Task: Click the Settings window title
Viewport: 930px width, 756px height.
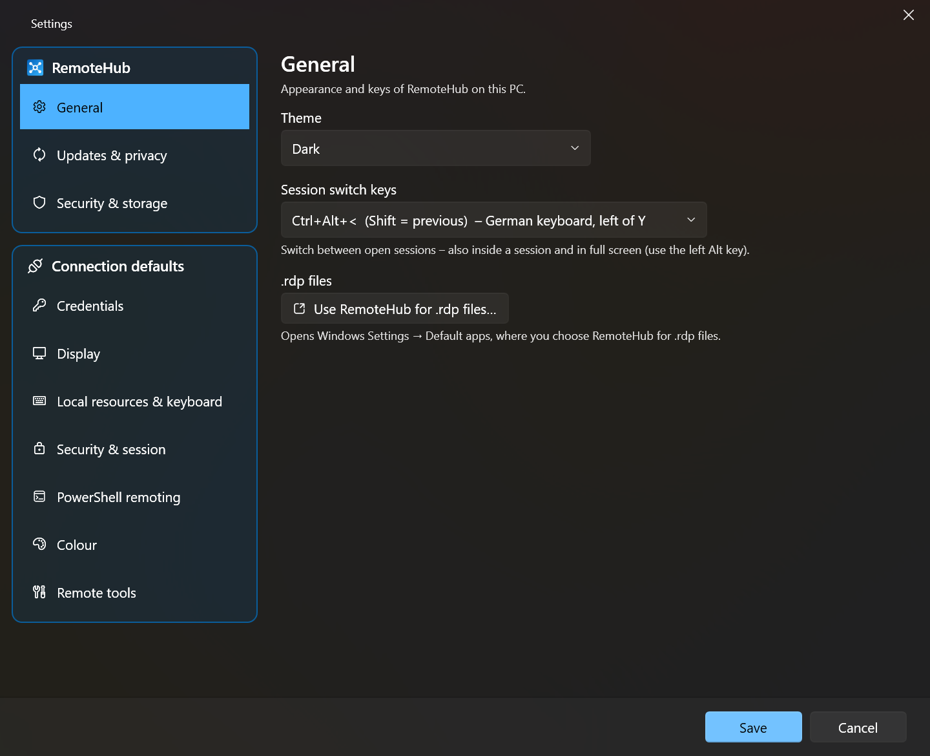Action: (x=52, y=24)
